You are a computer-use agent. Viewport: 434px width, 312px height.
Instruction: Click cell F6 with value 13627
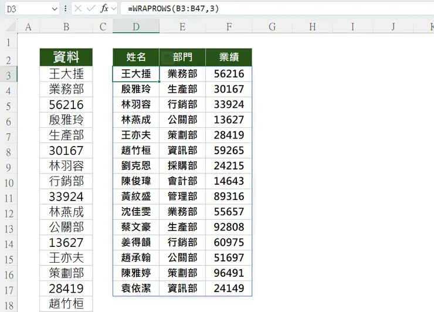click(229, 120)
